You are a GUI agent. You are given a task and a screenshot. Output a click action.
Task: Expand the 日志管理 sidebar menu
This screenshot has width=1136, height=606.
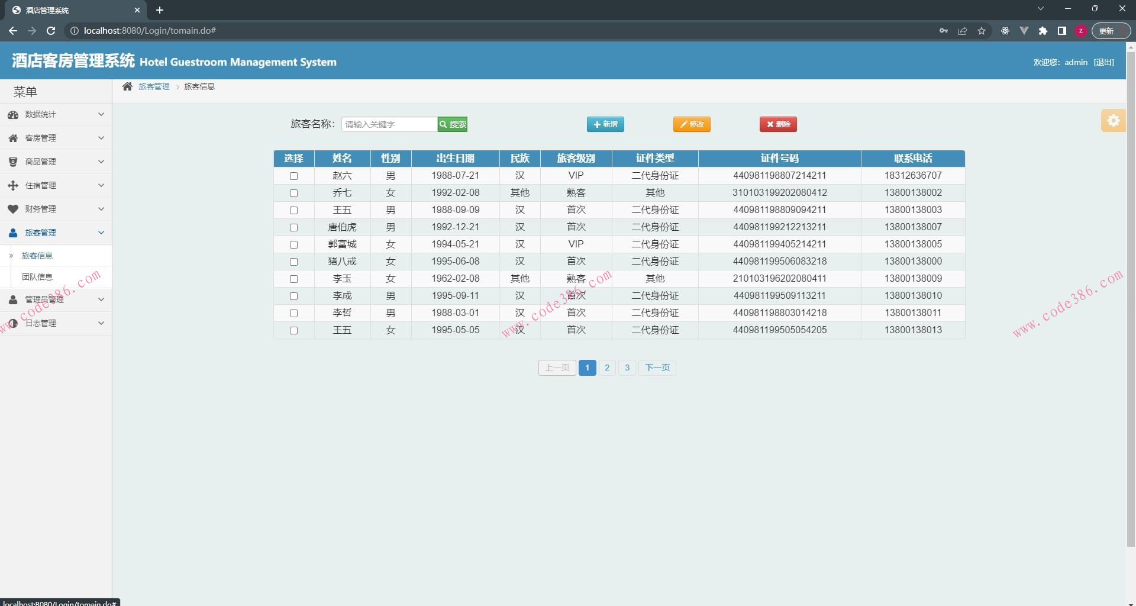click(56, 323)
